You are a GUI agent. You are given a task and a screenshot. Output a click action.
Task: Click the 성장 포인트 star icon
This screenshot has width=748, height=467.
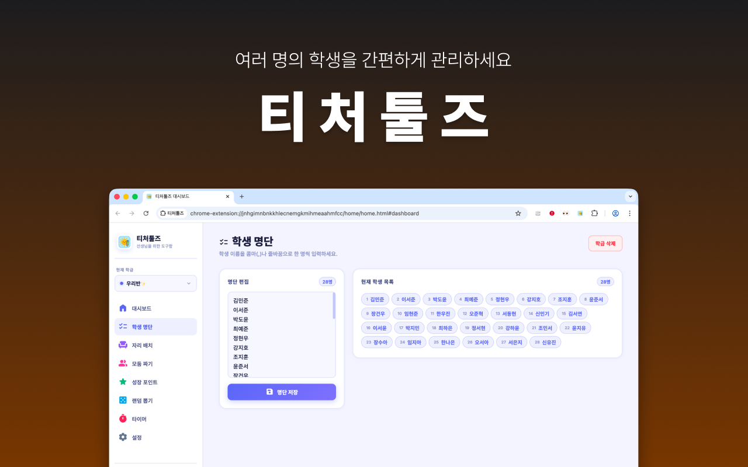[123, 382]
